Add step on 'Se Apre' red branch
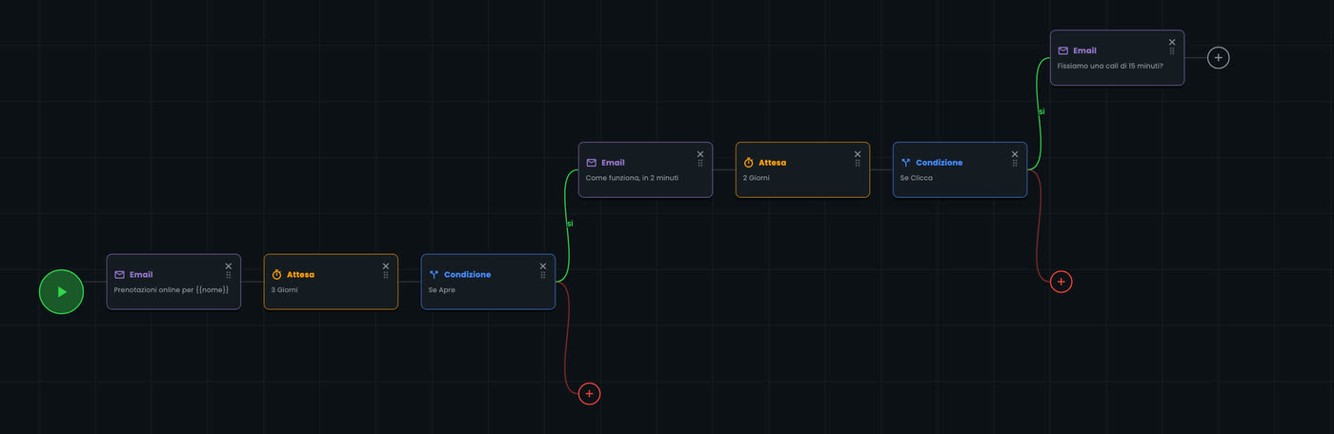Image resolution: width=1334 pixels, height=434 pixels. (590, 393)
